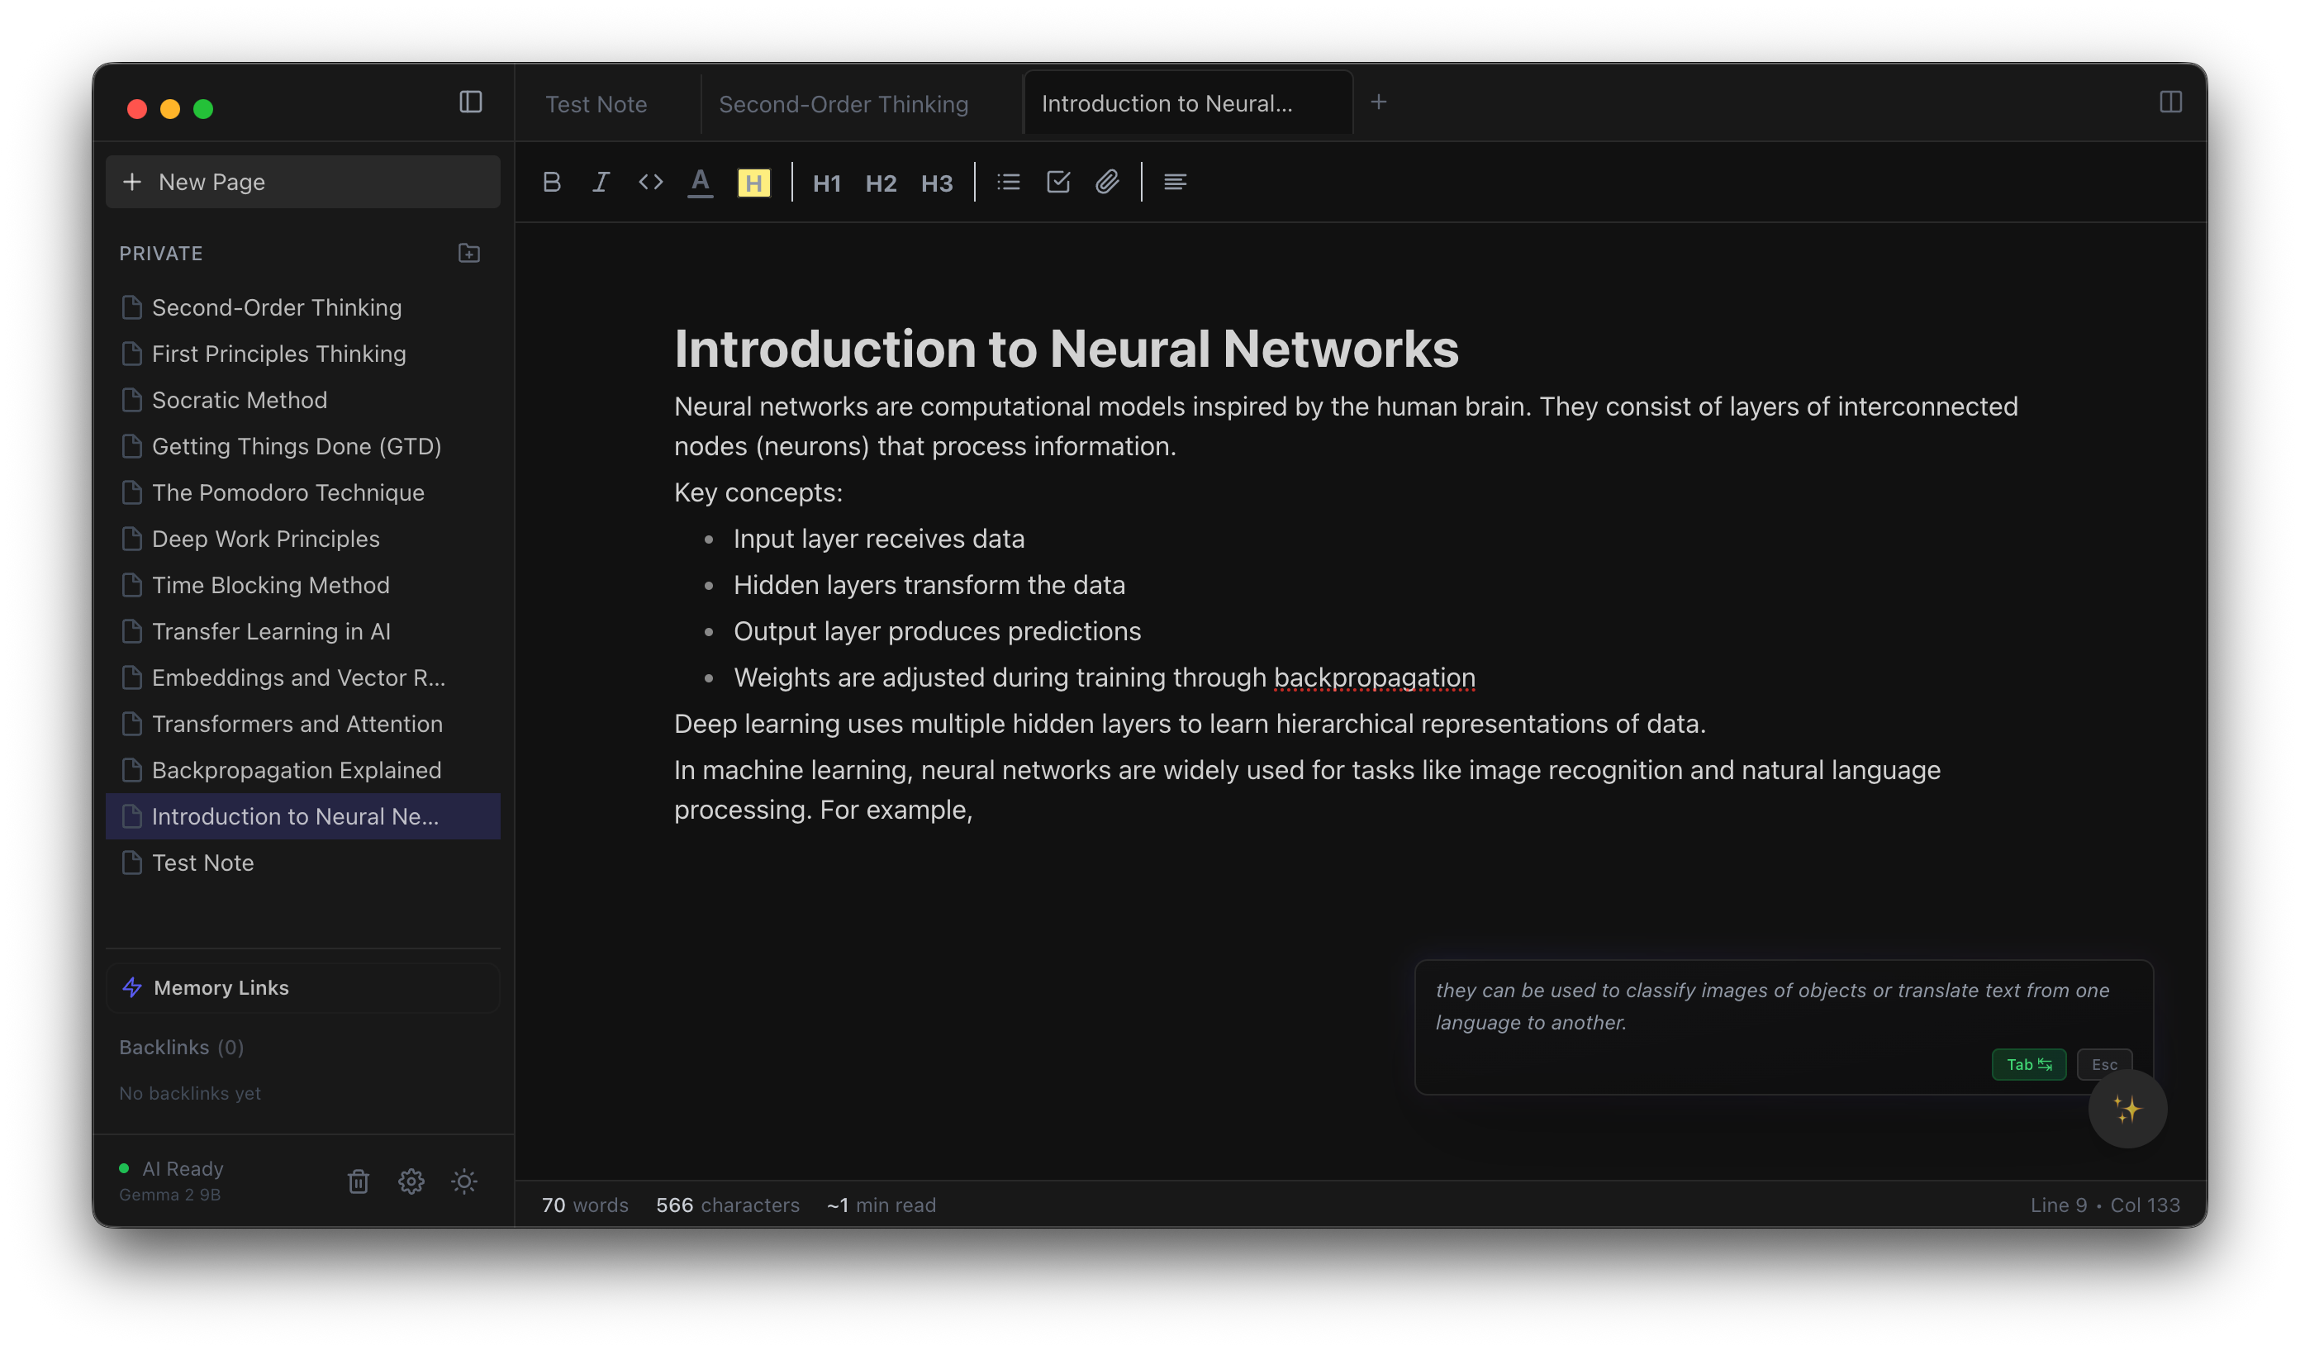Screen dimensions: 2300x1350
Task: Toggle bold formatting in toolbar
Action: point(551,182)
